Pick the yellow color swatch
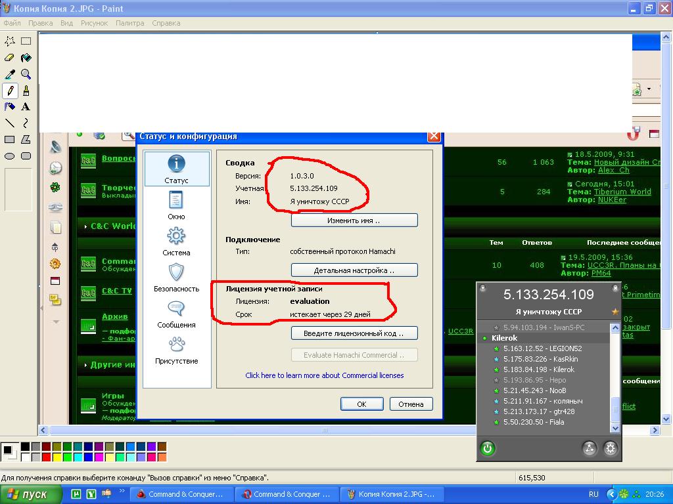The height and width of the screenshot is (504, 673). coord(57,457)
